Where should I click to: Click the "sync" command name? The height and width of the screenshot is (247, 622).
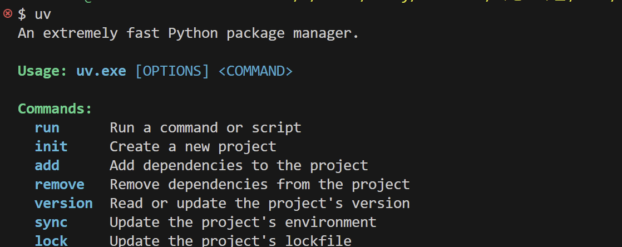(51, 222)
